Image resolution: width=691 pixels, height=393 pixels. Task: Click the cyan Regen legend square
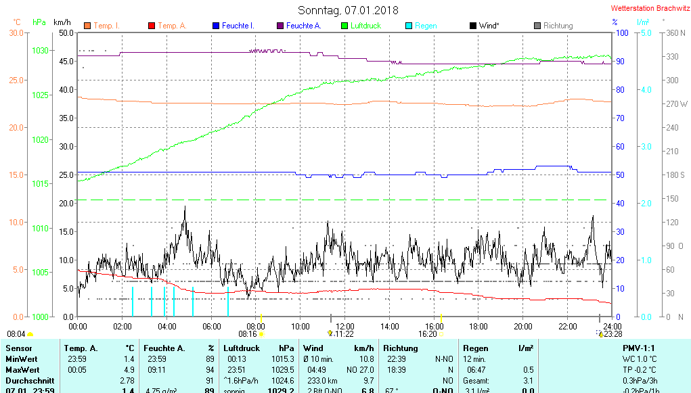[408, 26]
